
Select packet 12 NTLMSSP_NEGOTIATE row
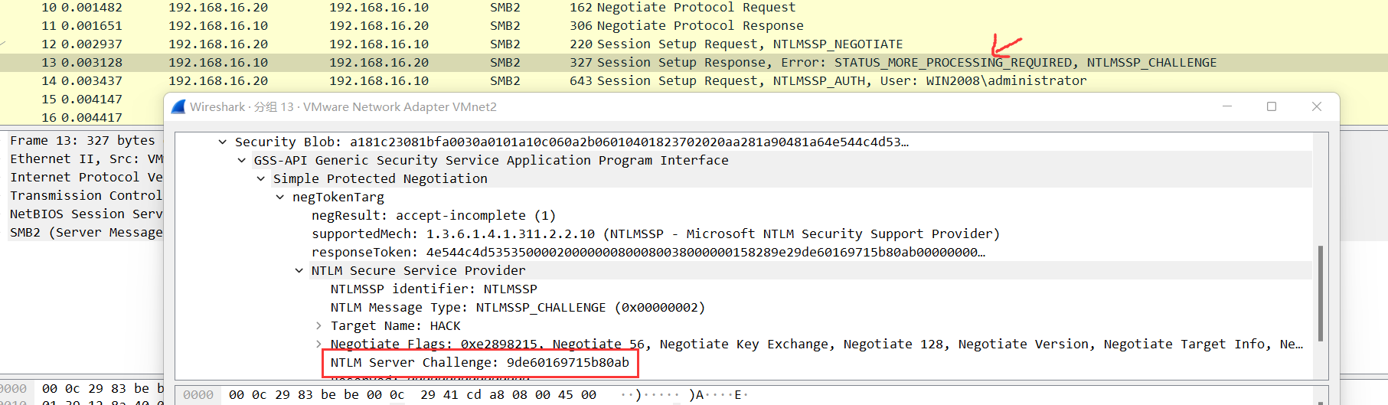click(735, 44)
